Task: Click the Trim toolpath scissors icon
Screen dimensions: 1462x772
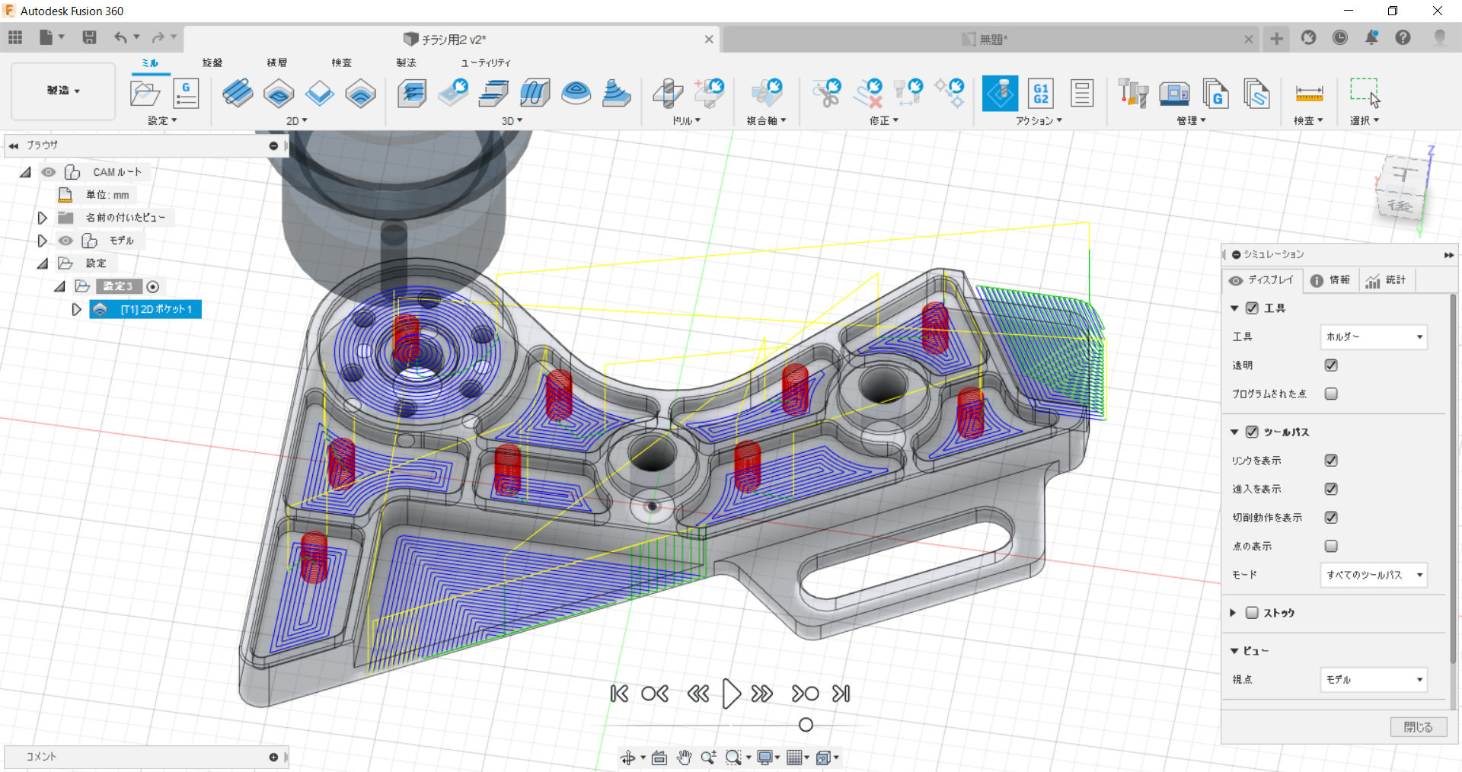Action: (825, 94)
